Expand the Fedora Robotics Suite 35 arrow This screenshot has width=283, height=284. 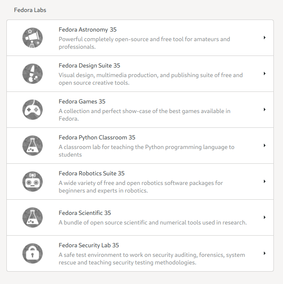pyautogui.click(x=265, y=181)
